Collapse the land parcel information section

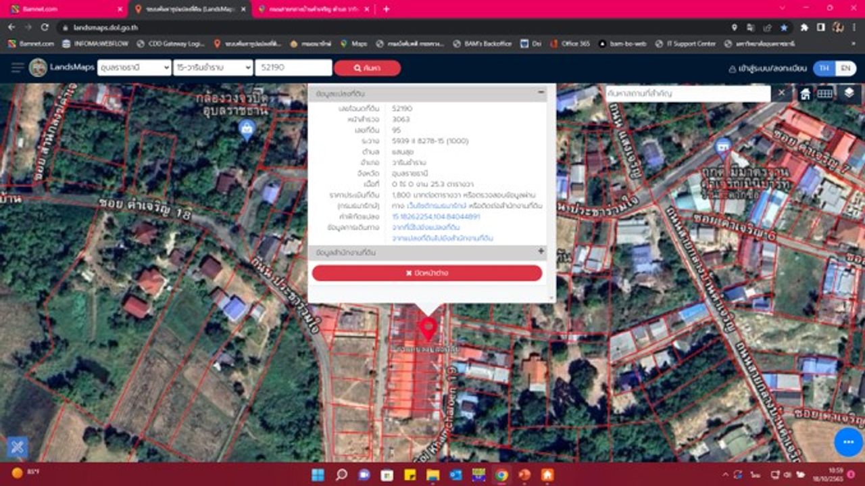[541, 93]
